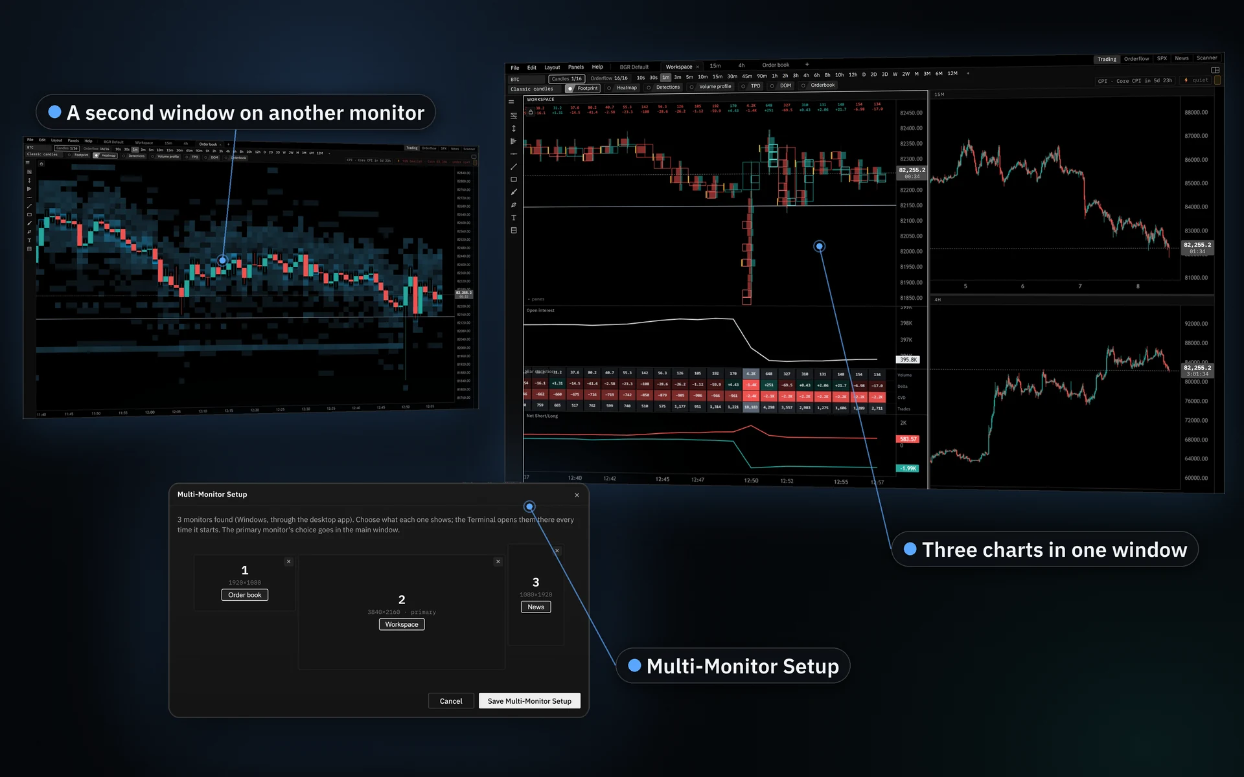Image resolution: width=1244 pixels, height=777 pixels.
Task: Open the hamburger menu icon in the main window sidebar
Action: (x=512, y=102)
